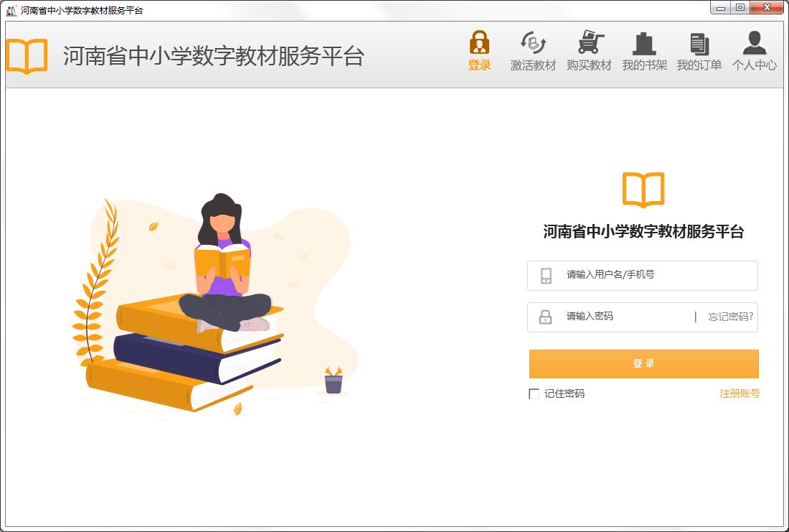
Task: Open 个人中心 profile icon
Action: click(755, 43)
